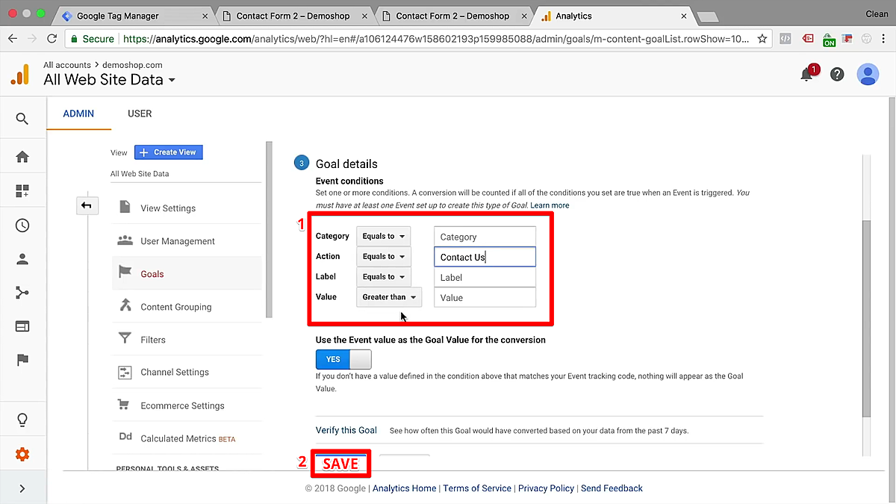Open Conversions flag icon in sidebar
896x504 pixels.
tap(22, 360)
